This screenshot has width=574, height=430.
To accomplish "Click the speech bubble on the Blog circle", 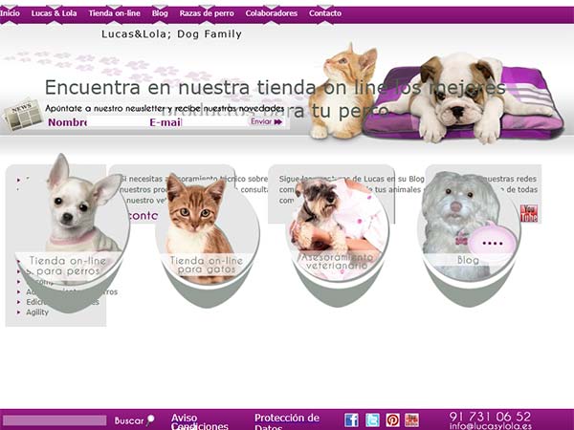I will (x=493, y=243).
